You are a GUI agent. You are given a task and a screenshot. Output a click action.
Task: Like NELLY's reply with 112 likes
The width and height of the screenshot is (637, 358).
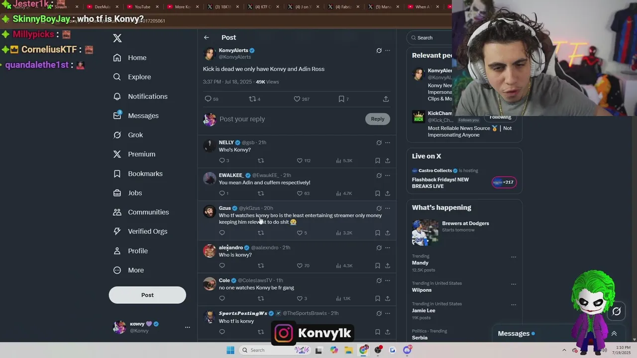[x=303, y=161]
